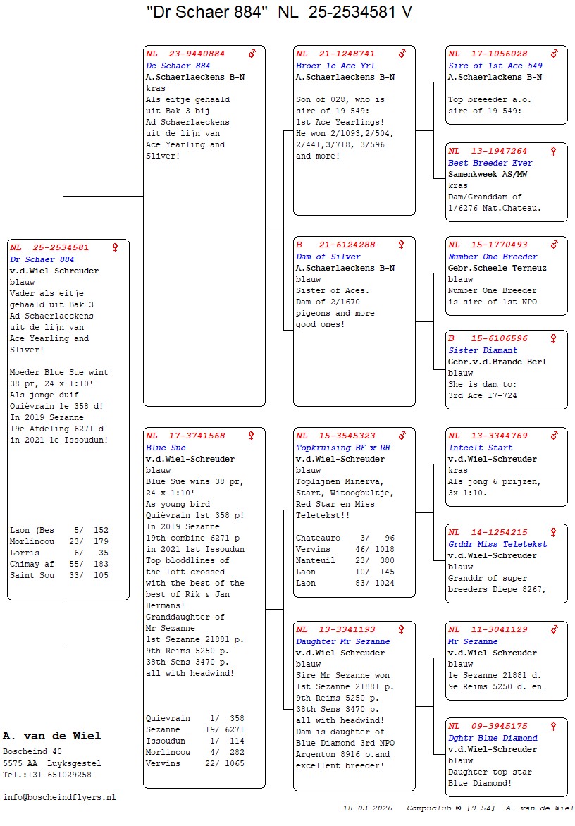Click the male symbol beside NL 21-1248741
Screen dimensions: 575x826
[402, 54]
